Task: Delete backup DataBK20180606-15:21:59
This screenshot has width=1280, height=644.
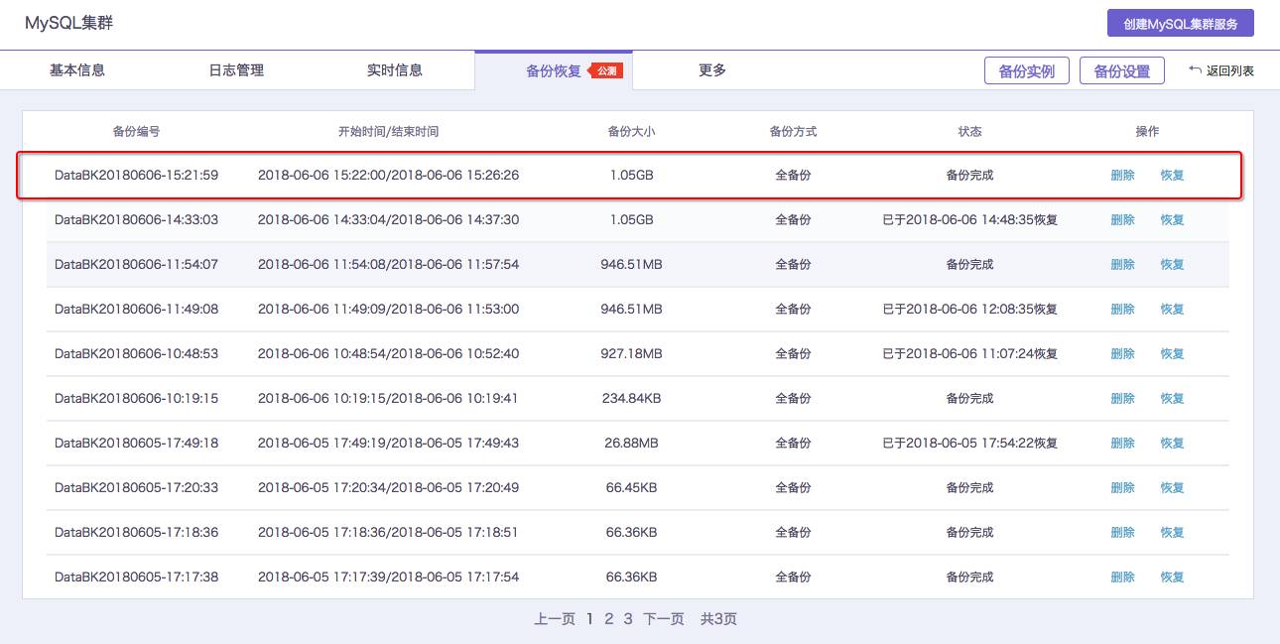Action: coord(1122,176)
